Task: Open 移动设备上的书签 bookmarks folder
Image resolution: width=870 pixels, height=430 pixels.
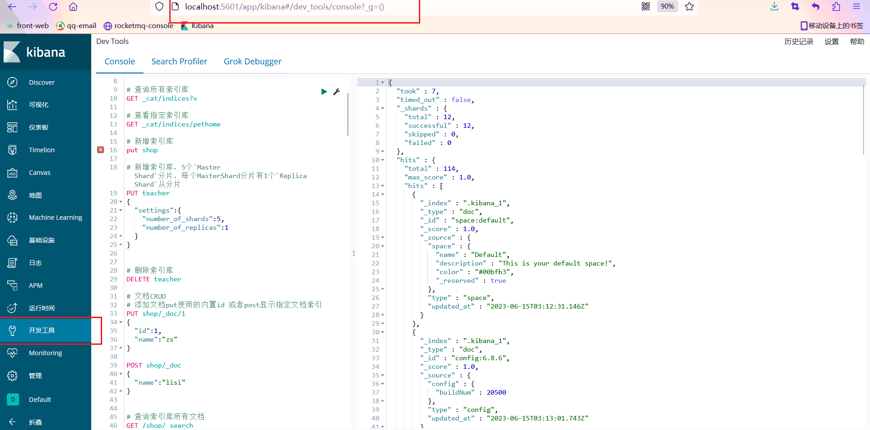Action: (x=832, y=26)
